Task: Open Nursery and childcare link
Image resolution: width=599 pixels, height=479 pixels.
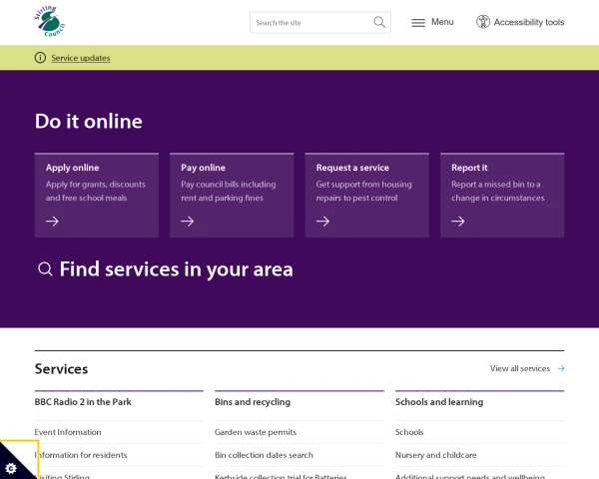Action: 436,455
